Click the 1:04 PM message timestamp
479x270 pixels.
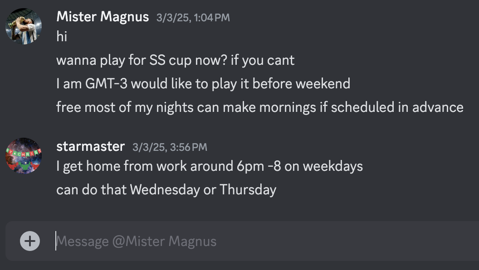[x=193, y=18]
